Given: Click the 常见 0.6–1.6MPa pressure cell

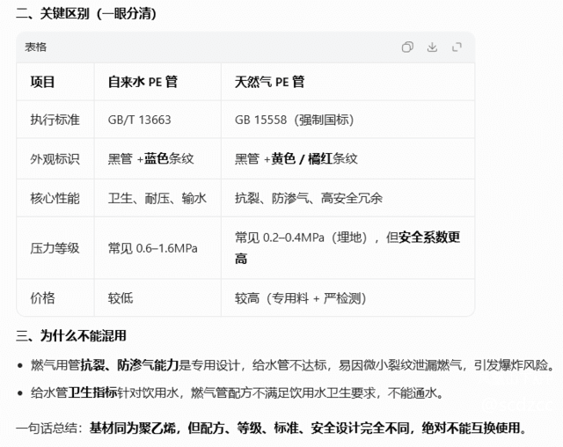Looking at the screenshot, I should [x=152, y=248].
